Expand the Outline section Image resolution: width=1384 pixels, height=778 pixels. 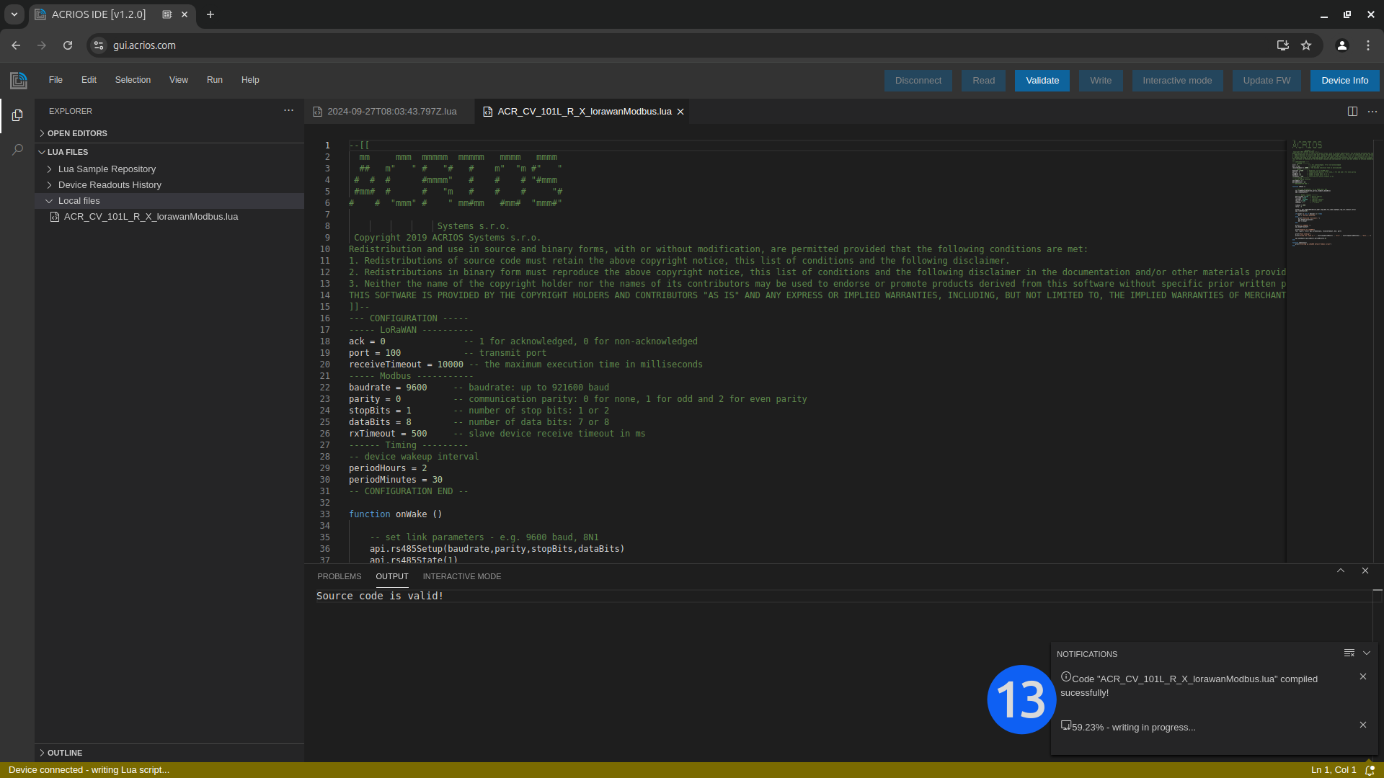[64, 753]
